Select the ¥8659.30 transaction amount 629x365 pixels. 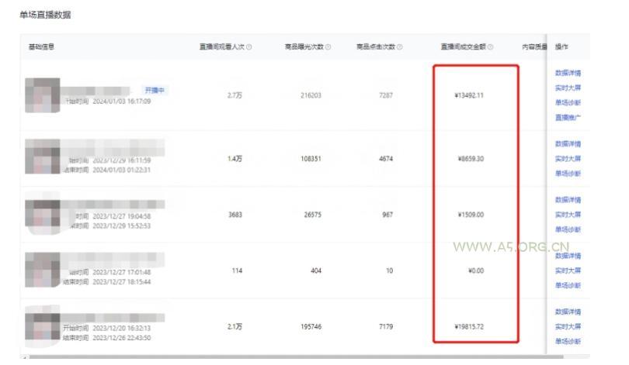(x=471, y=159)
